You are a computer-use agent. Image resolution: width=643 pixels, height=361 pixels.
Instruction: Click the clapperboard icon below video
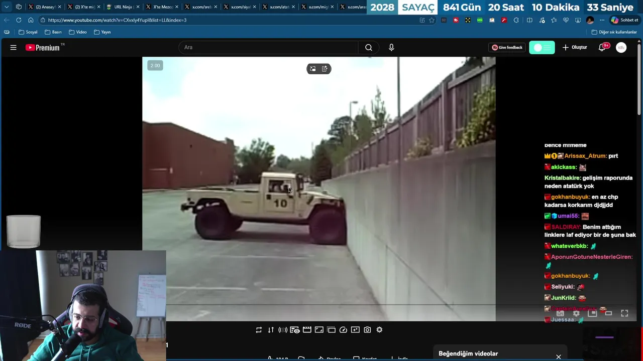(307, 330)
